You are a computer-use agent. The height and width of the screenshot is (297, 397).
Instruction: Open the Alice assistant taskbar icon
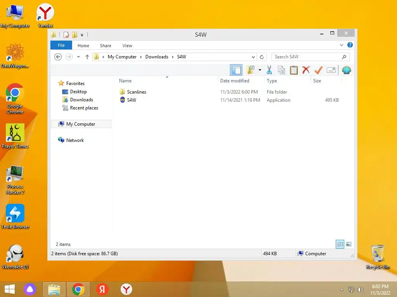30,289
